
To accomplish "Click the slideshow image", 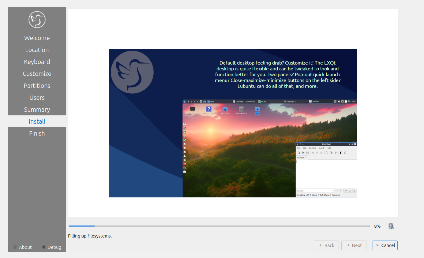I will pos(233,123).
